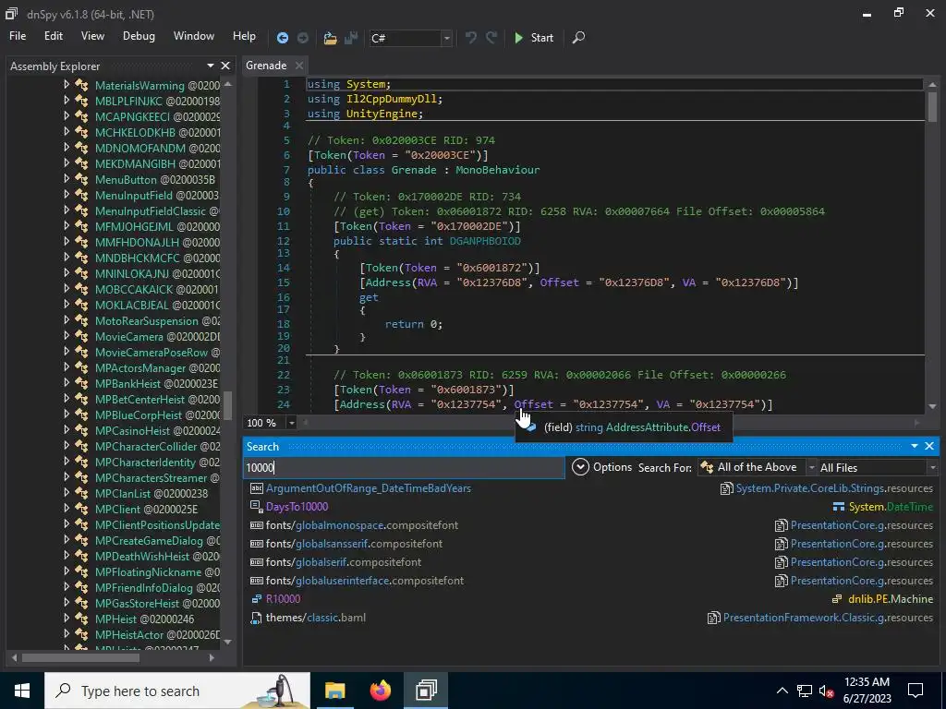This screenshot has height=709, width=946.
Task: Click the MPBlueCorpHeist class icon
Action: coord(81,415)
